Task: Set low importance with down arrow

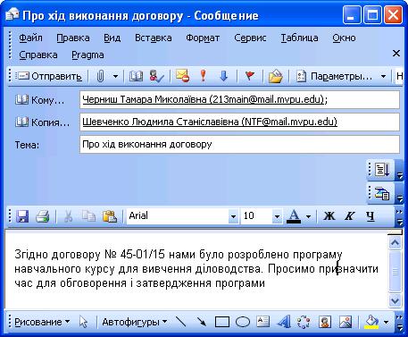Action: (x=224, y=76)
